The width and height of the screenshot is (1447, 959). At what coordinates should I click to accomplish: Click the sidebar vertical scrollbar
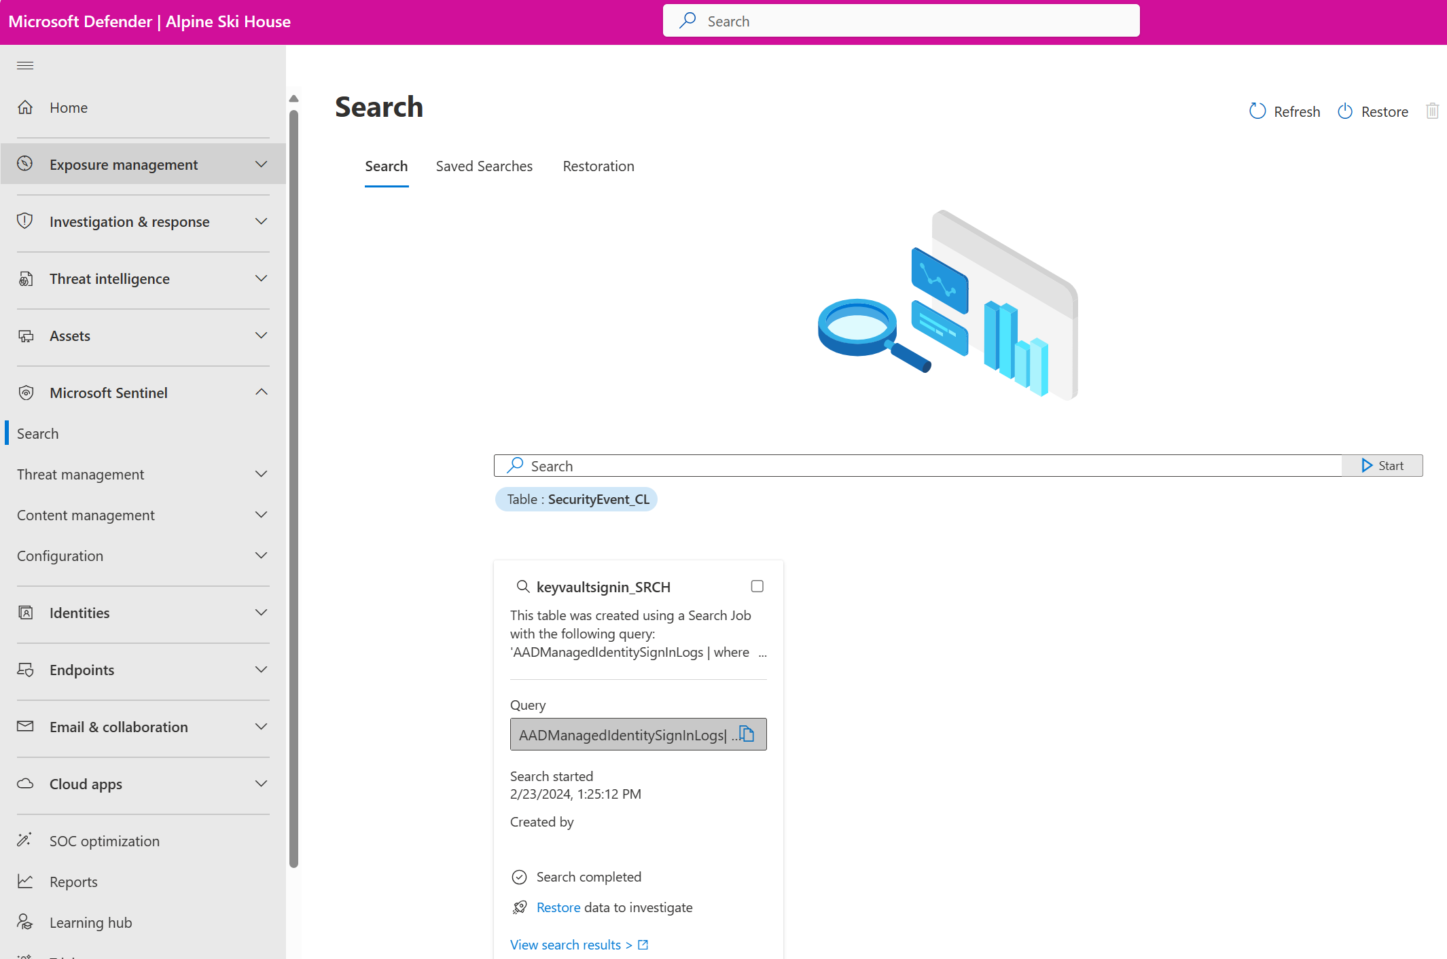click(293, 475)
